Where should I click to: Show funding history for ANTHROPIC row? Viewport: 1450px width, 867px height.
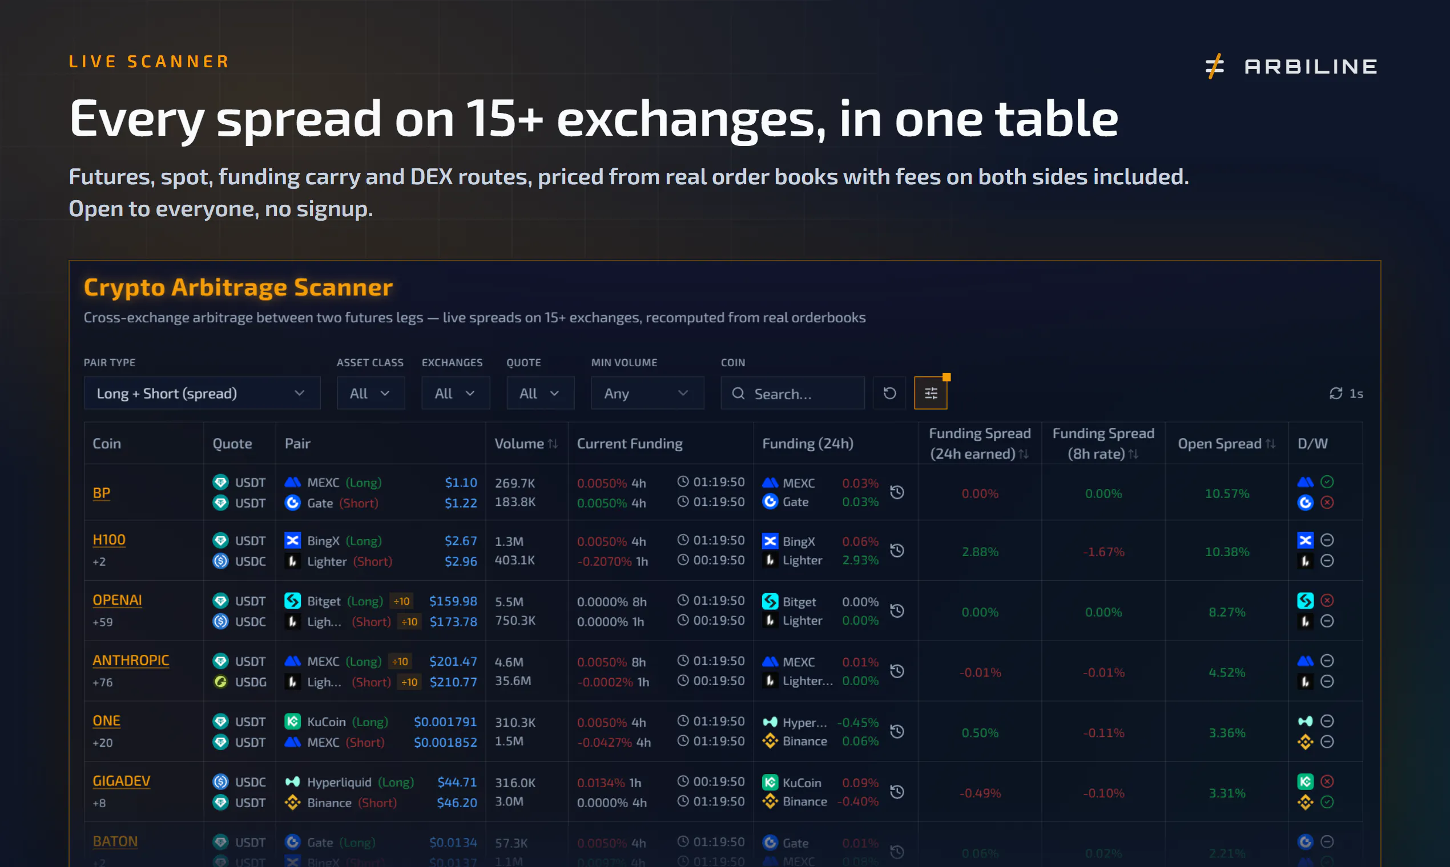897,671
